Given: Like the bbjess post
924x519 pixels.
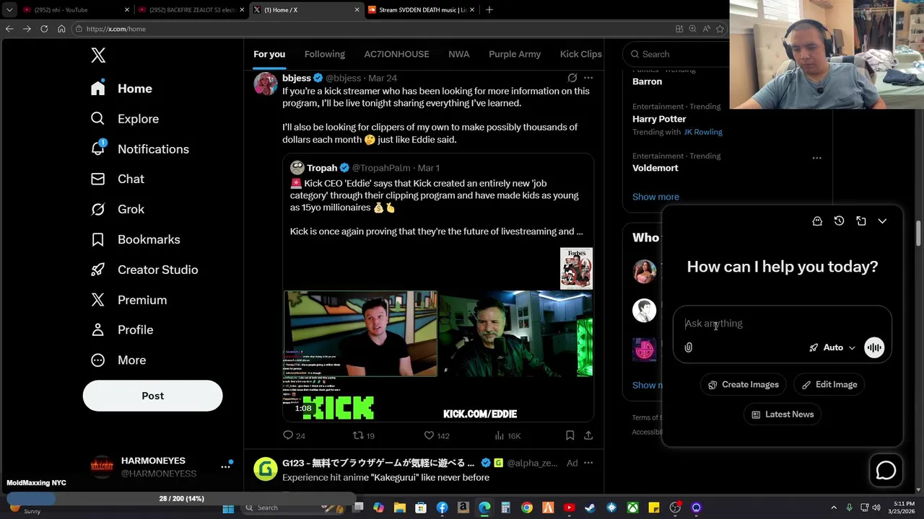Looking at the screenshot, I should coord(436,435).
